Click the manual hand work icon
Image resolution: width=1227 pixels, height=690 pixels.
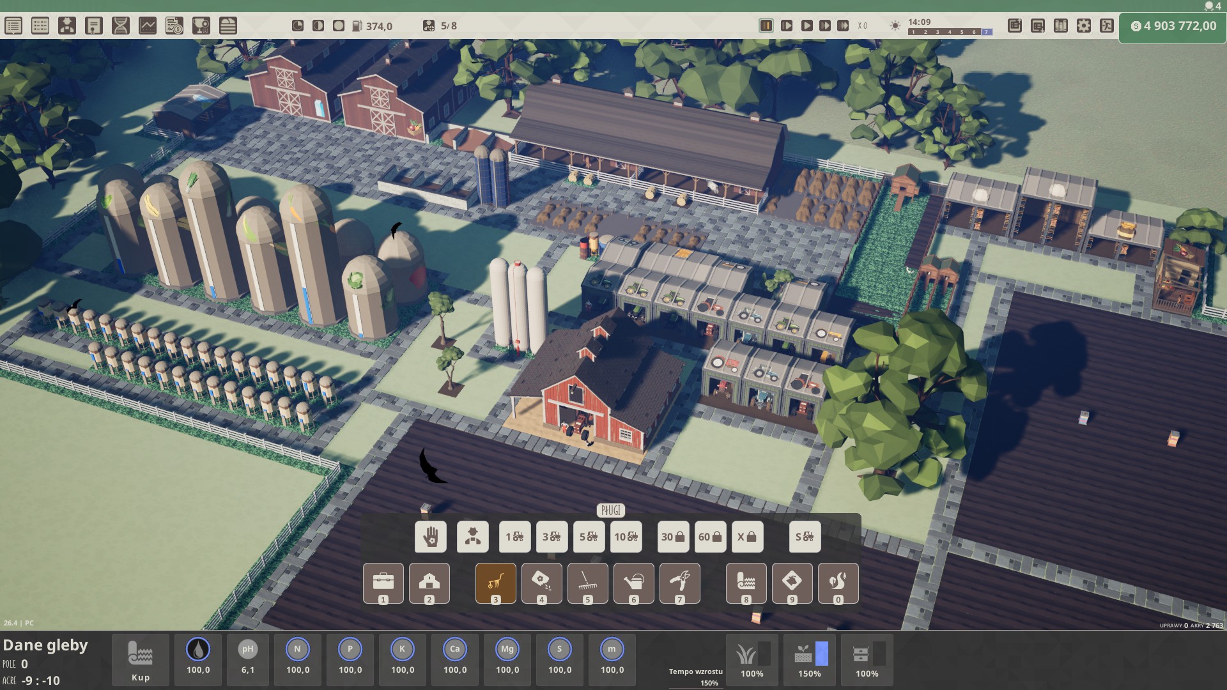pyautogui.click(x=430, y=537)
